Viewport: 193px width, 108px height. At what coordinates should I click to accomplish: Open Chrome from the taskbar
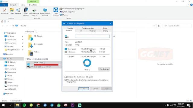(x=38, y=105)
